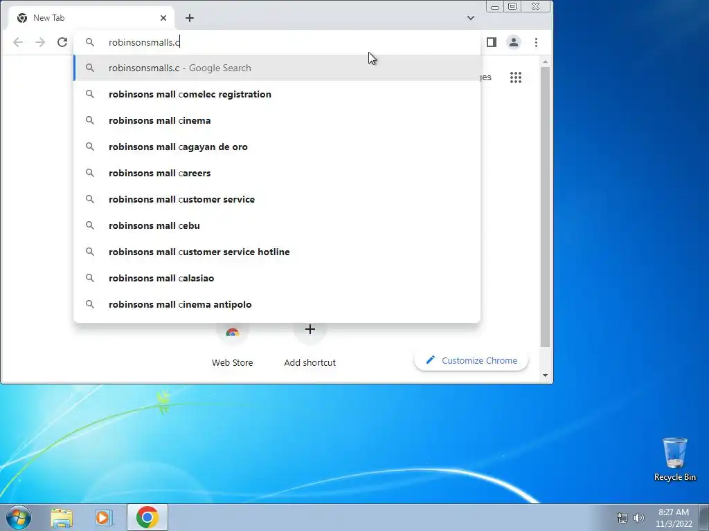709x531 pixels.
Task: Launch Windows Media Player from taskbar
Action: (x=104, y=517)
